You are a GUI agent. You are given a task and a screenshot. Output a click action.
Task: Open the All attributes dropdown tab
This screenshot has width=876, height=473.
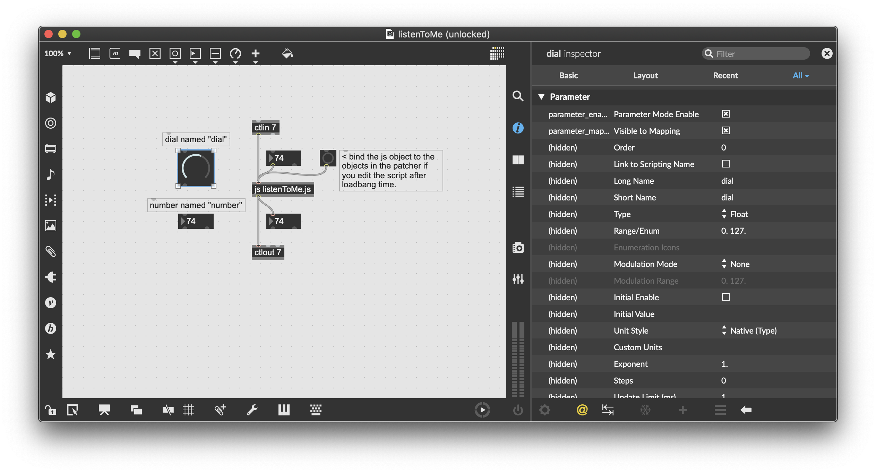click(801, 75)
